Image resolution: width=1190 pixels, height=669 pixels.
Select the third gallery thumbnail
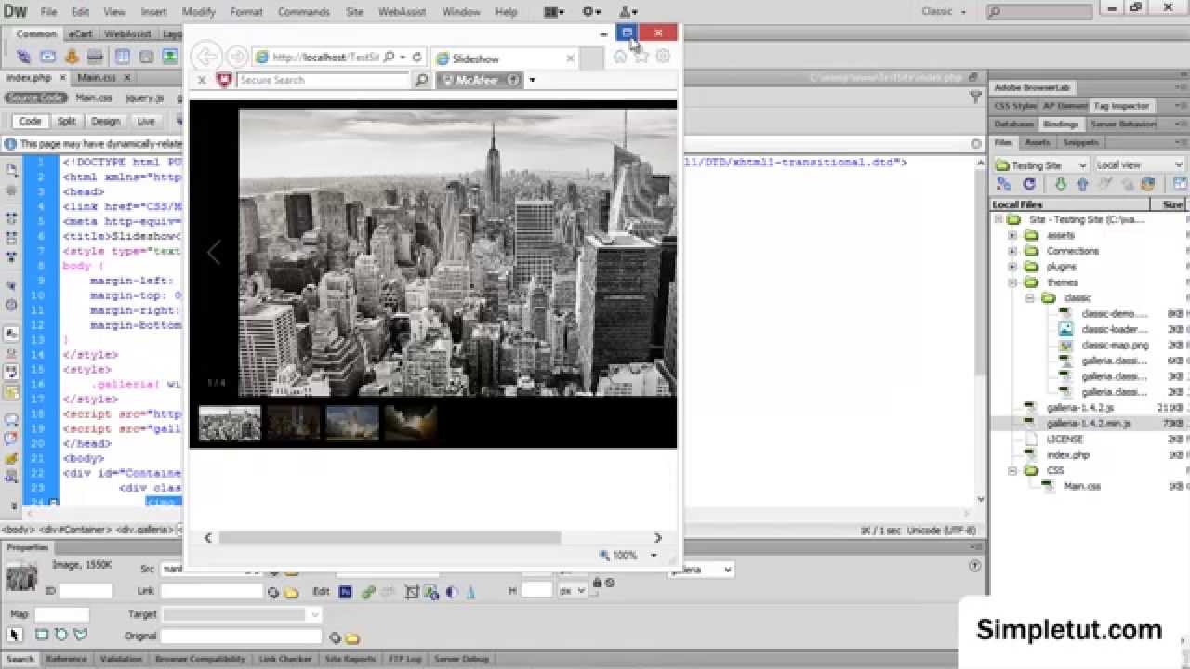tap(352, 423)
